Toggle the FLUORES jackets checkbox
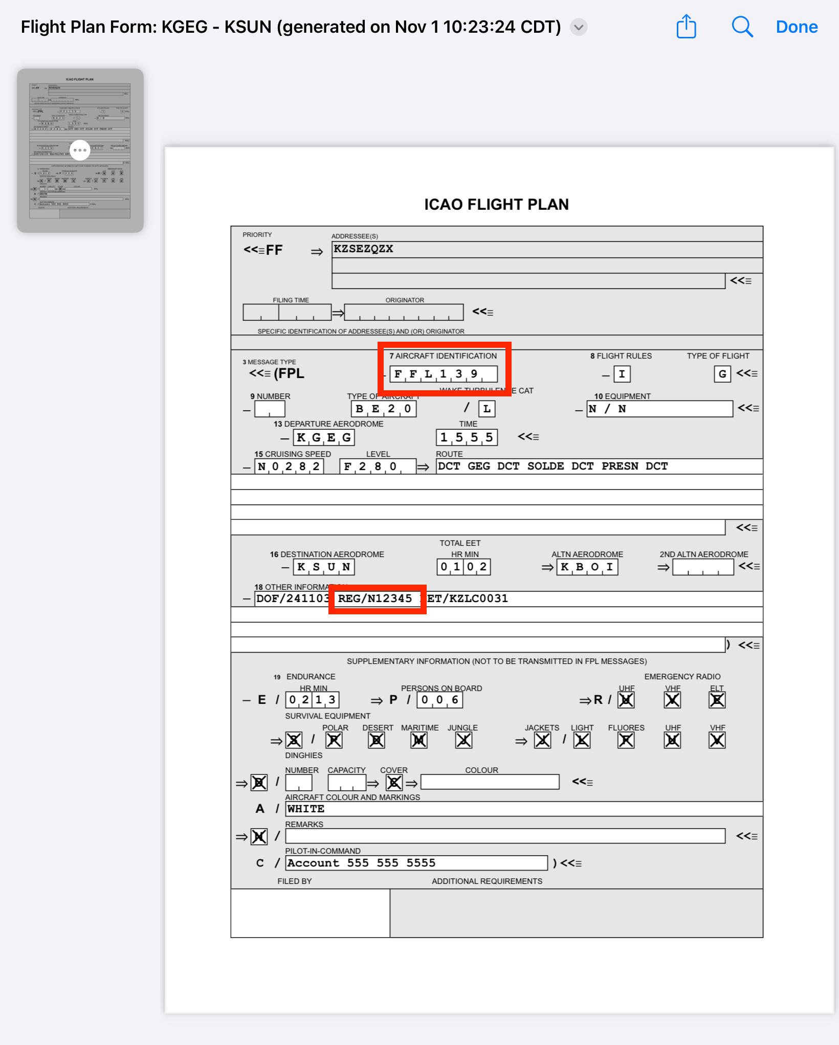The height and width of the screenshot is (1045, 839). (626, 740)
